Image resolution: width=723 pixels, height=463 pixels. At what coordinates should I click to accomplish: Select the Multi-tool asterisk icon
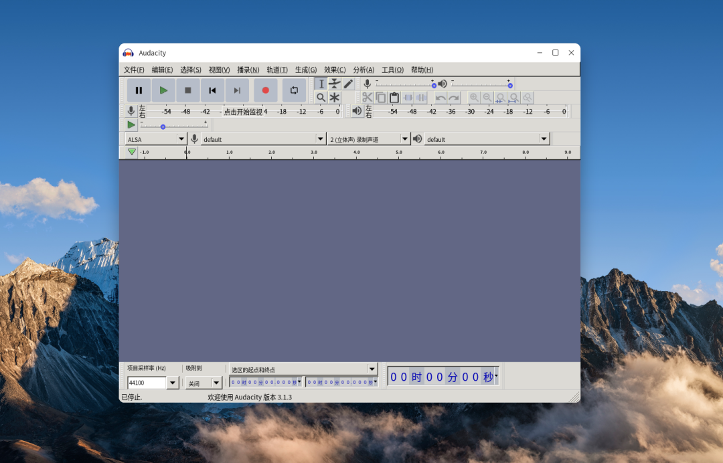point(335,98)
